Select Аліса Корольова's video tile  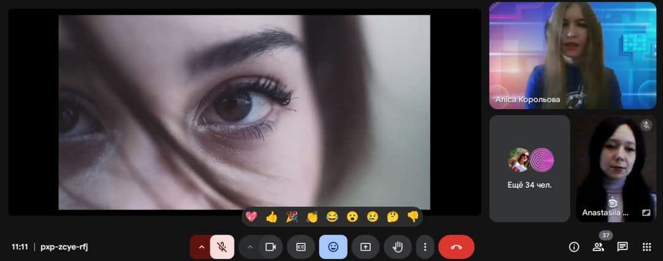[572, 55]
